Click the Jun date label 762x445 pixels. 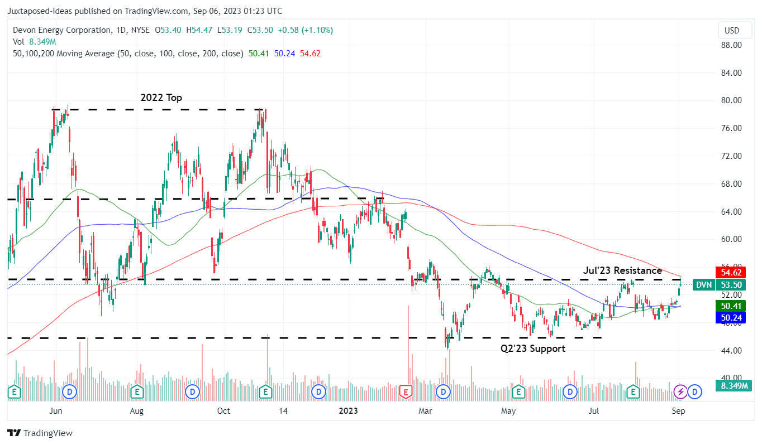point(55,412)
